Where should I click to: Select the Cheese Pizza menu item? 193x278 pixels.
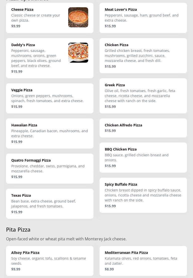coord(38,18)
